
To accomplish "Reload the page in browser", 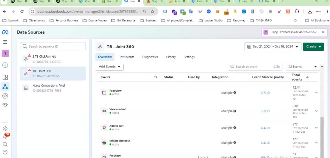I will 22,12.
